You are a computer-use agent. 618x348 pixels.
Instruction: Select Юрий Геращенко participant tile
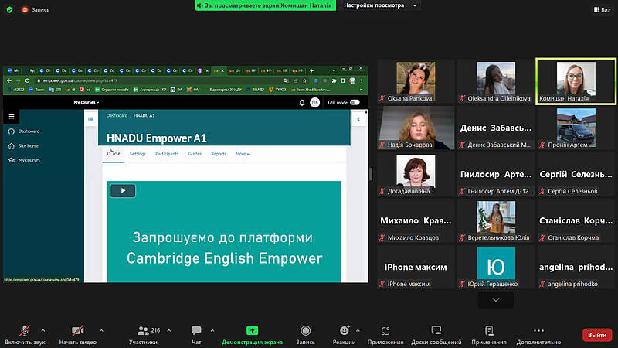pos(496,267)
